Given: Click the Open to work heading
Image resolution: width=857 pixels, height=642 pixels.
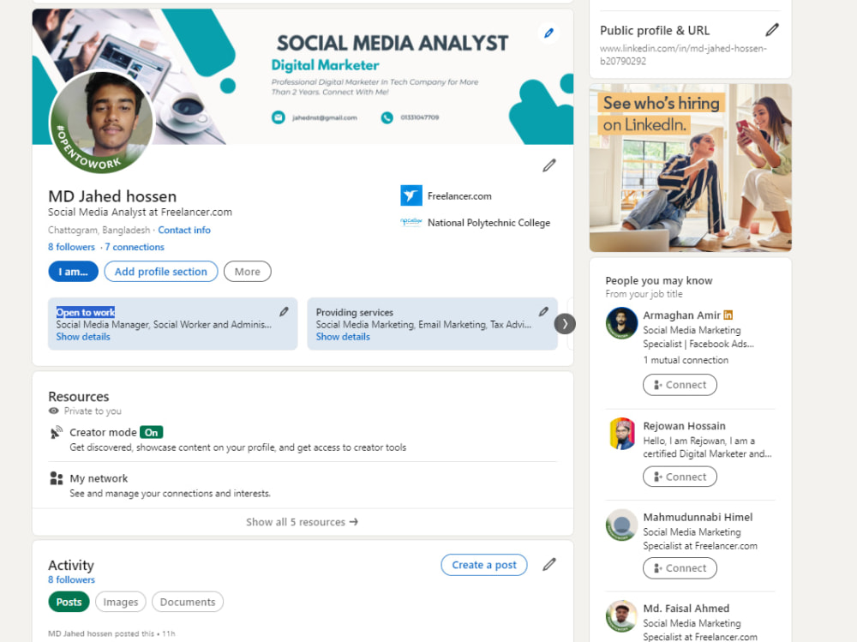Looking at the screenshot, I should tap(85, 312).
